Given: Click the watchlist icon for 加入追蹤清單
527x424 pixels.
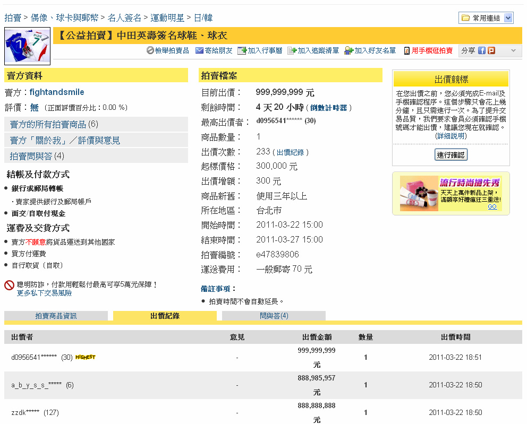Looking at the screenshot, I should pyautogui.click(x=292, y=51).
